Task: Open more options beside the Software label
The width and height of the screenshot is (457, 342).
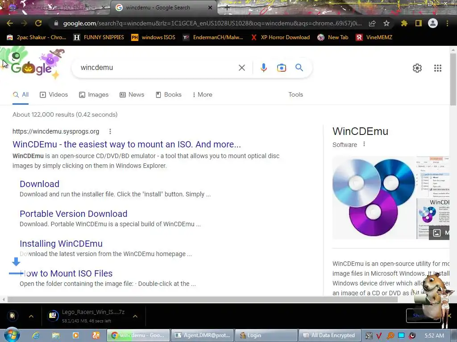Action: click(364, 144)
